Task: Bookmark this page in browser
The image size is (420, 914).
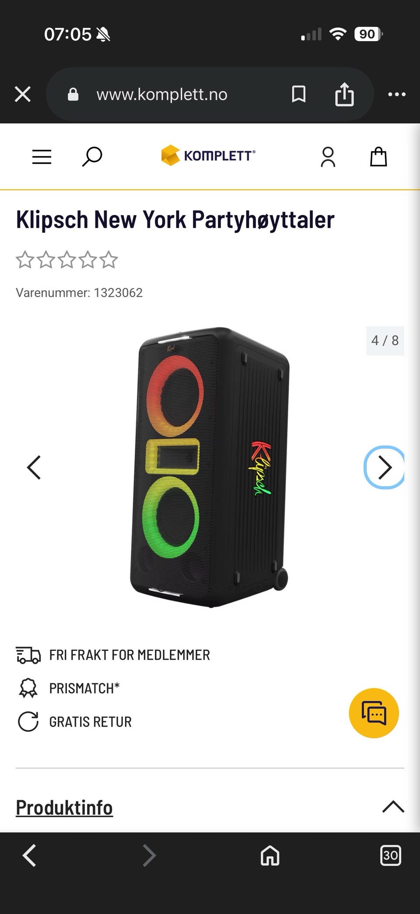Action: [299, 94]
